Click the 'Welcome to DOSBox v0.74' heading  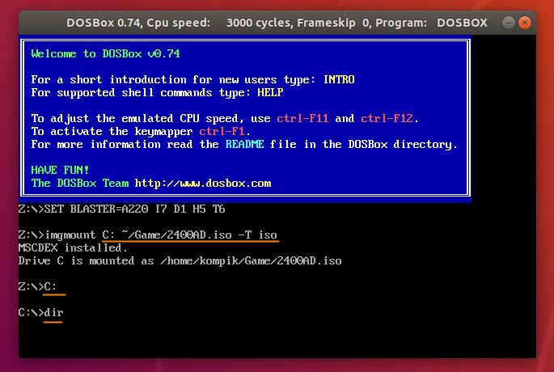coord(105,53)
